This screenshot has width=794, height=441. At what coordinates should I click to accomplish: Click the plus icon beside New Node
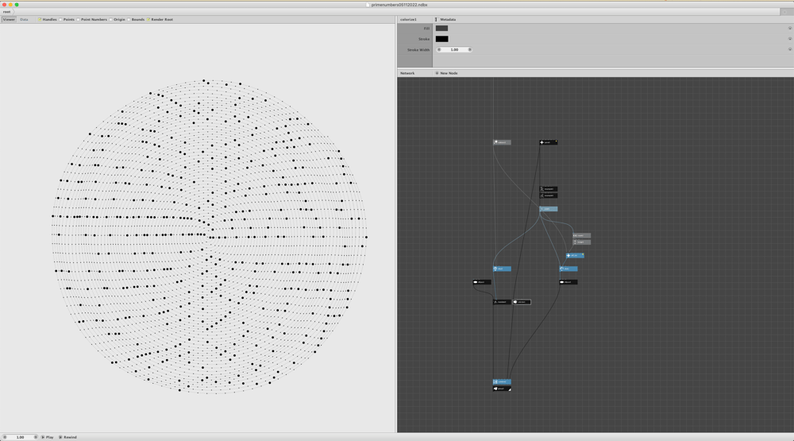(x=437, y=73)
